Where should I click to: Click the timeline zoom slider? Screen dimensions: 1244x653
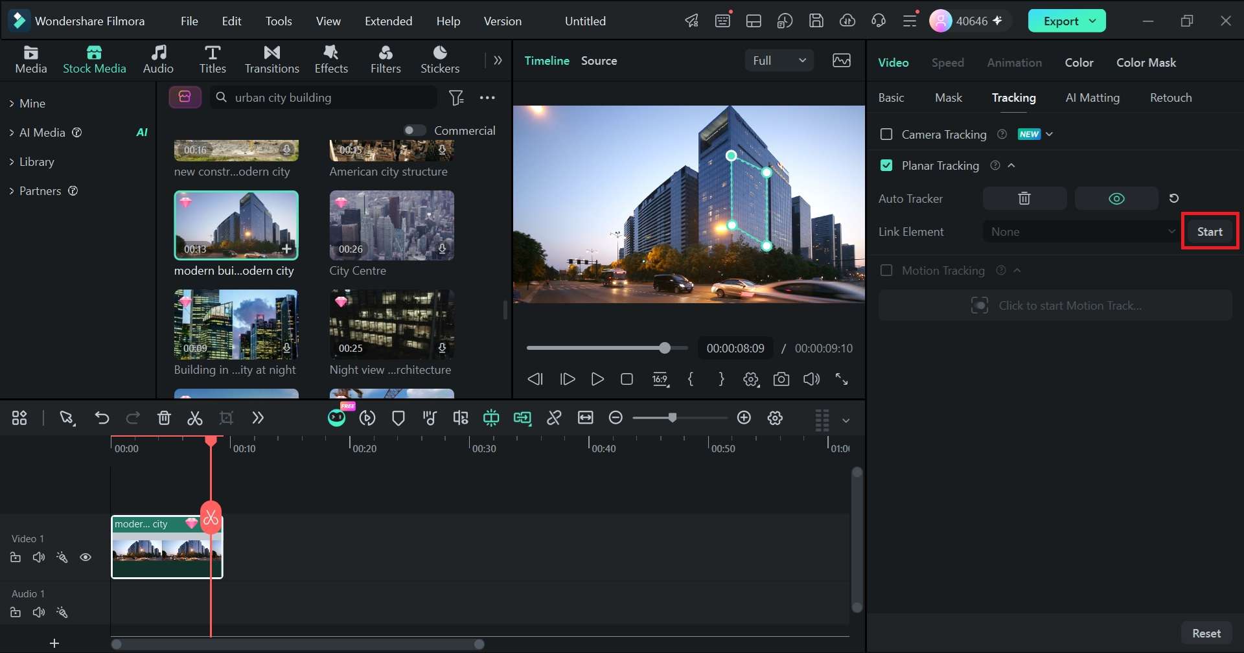click(680, 418)
